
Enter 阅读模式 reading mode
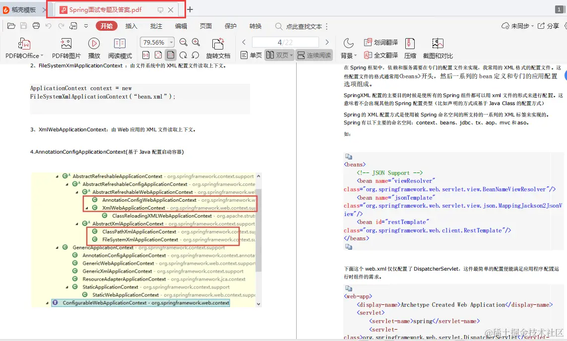pyautogui.click(x=120, y=48)
